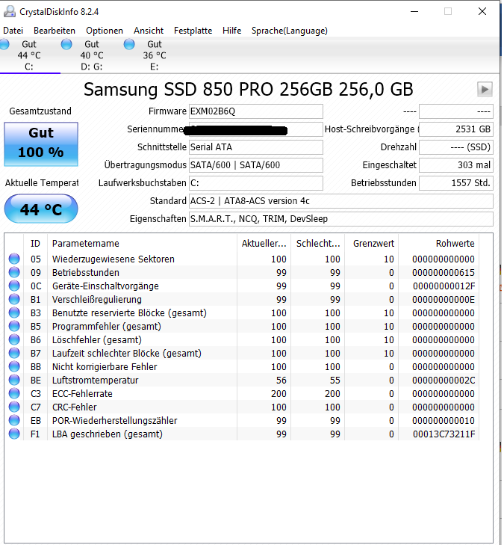Click the status orb for Löschfehler (gesamt)
The height and width of the screenshot is (545, 504).
[x=14, y=339]
